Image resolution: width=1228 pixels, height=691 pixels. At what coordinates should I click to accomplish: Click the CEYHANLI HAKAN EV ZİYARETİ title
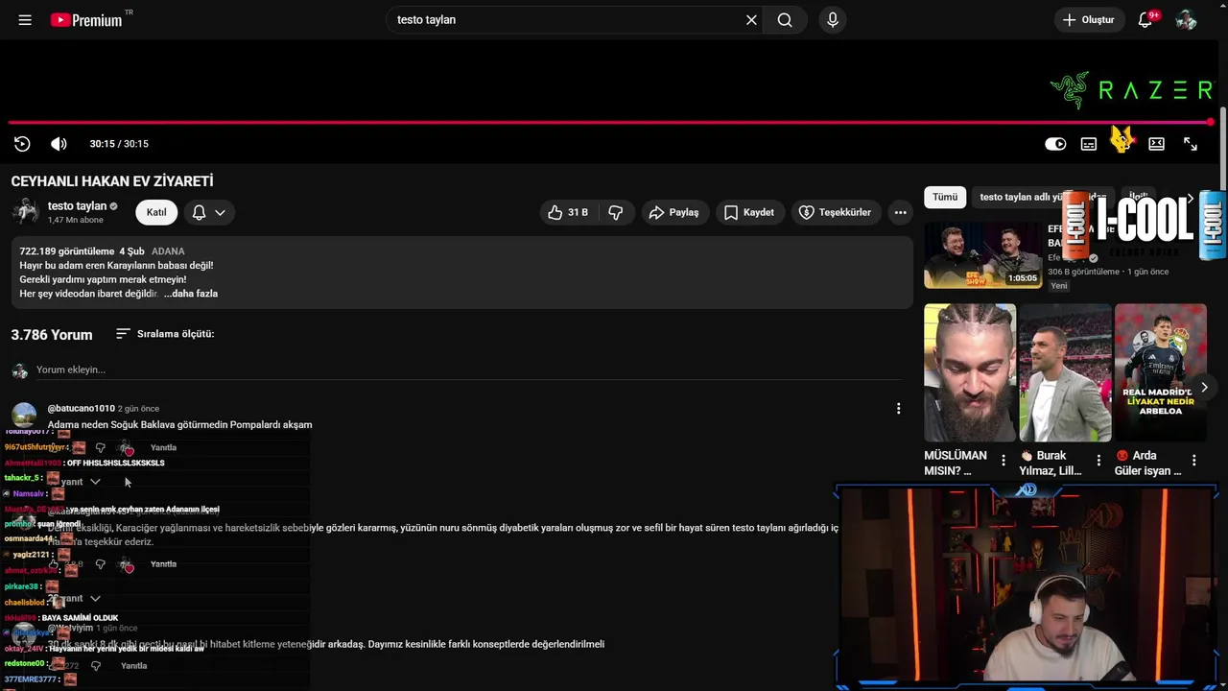click(112, 181)
